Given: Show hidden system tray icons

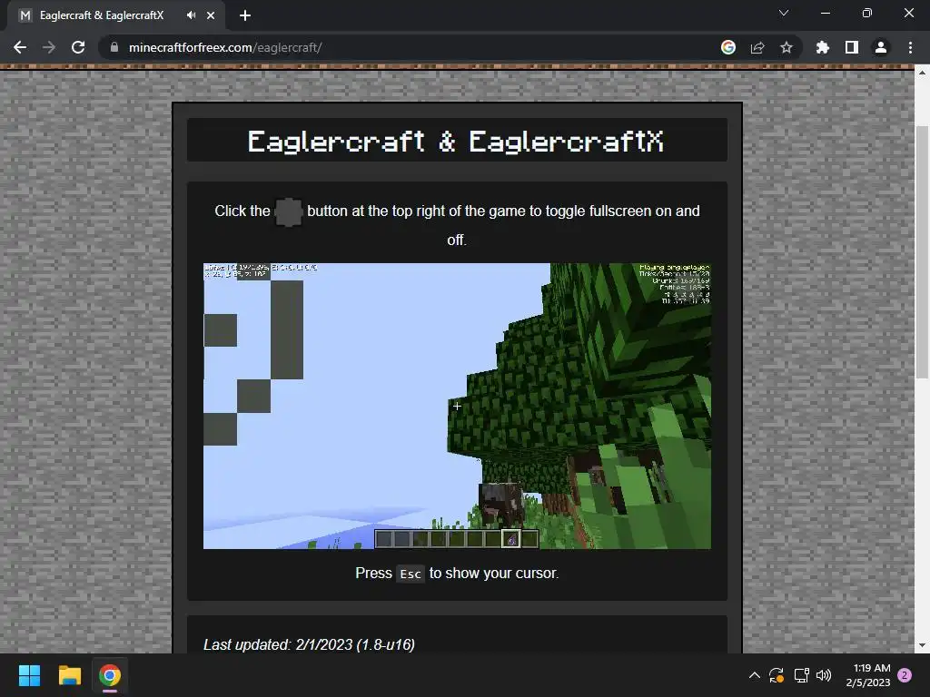Looking at the screenshot, I should pos(755,675).
